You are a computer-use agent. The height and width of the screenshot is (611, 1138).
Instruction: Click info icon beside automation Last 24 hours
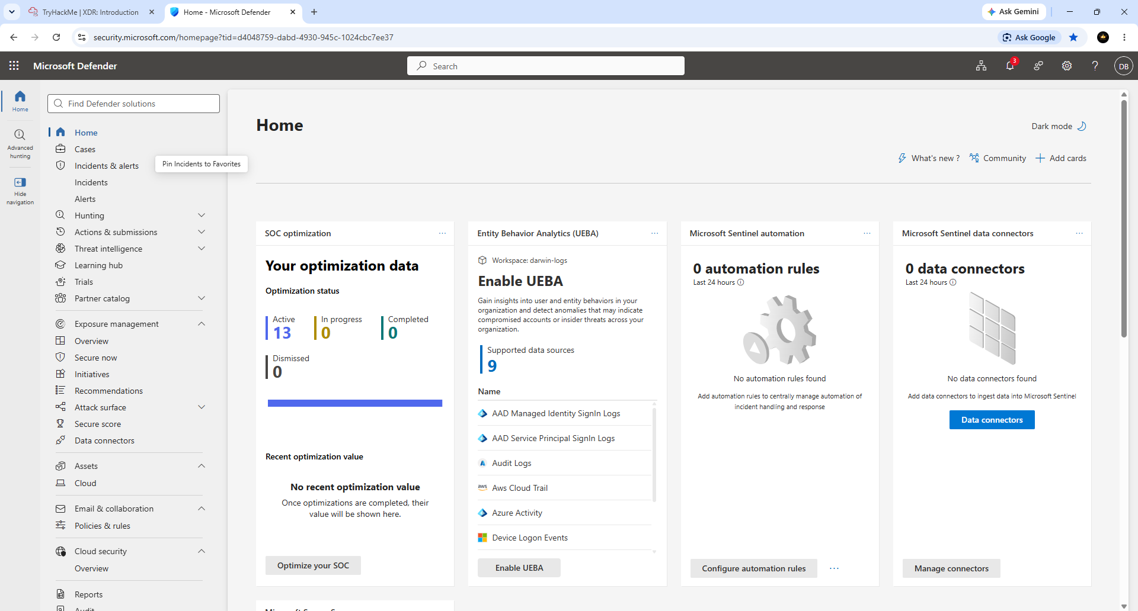point(740,282)
